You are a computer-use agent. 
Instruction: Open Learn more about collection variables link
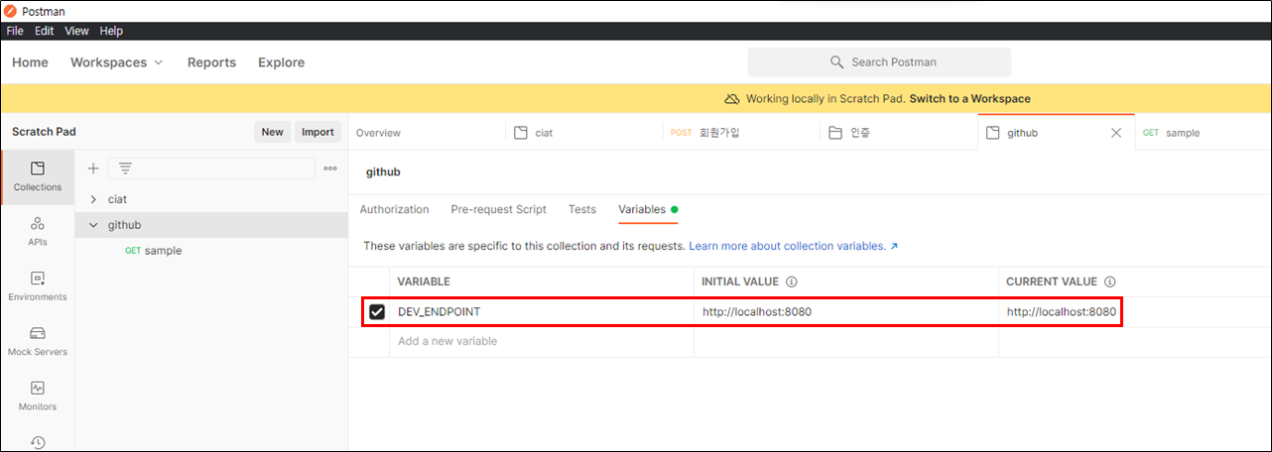[x=793, y=245]
